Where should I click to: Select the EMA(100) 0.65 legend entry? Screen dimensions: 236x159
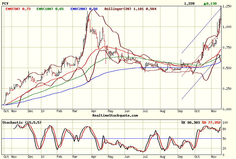point(50,9)
